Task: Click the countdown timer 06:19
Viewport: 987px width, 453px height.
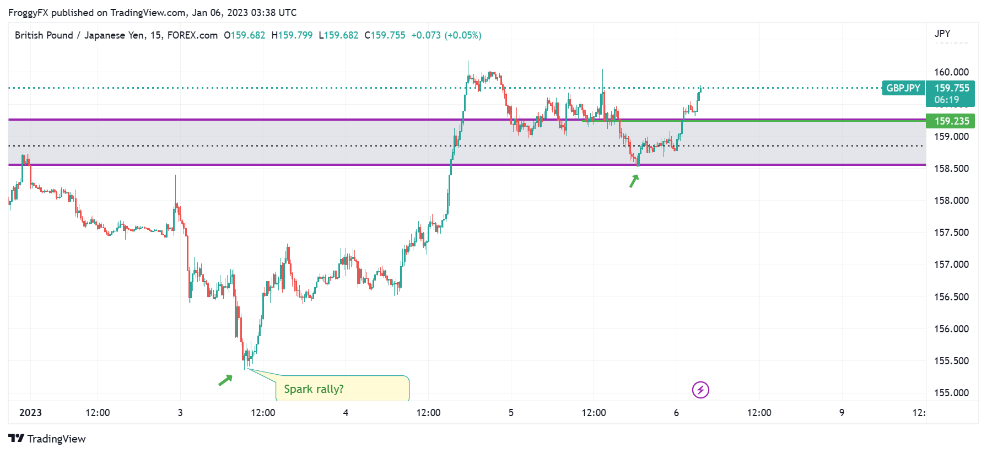Action: (946, 100)
